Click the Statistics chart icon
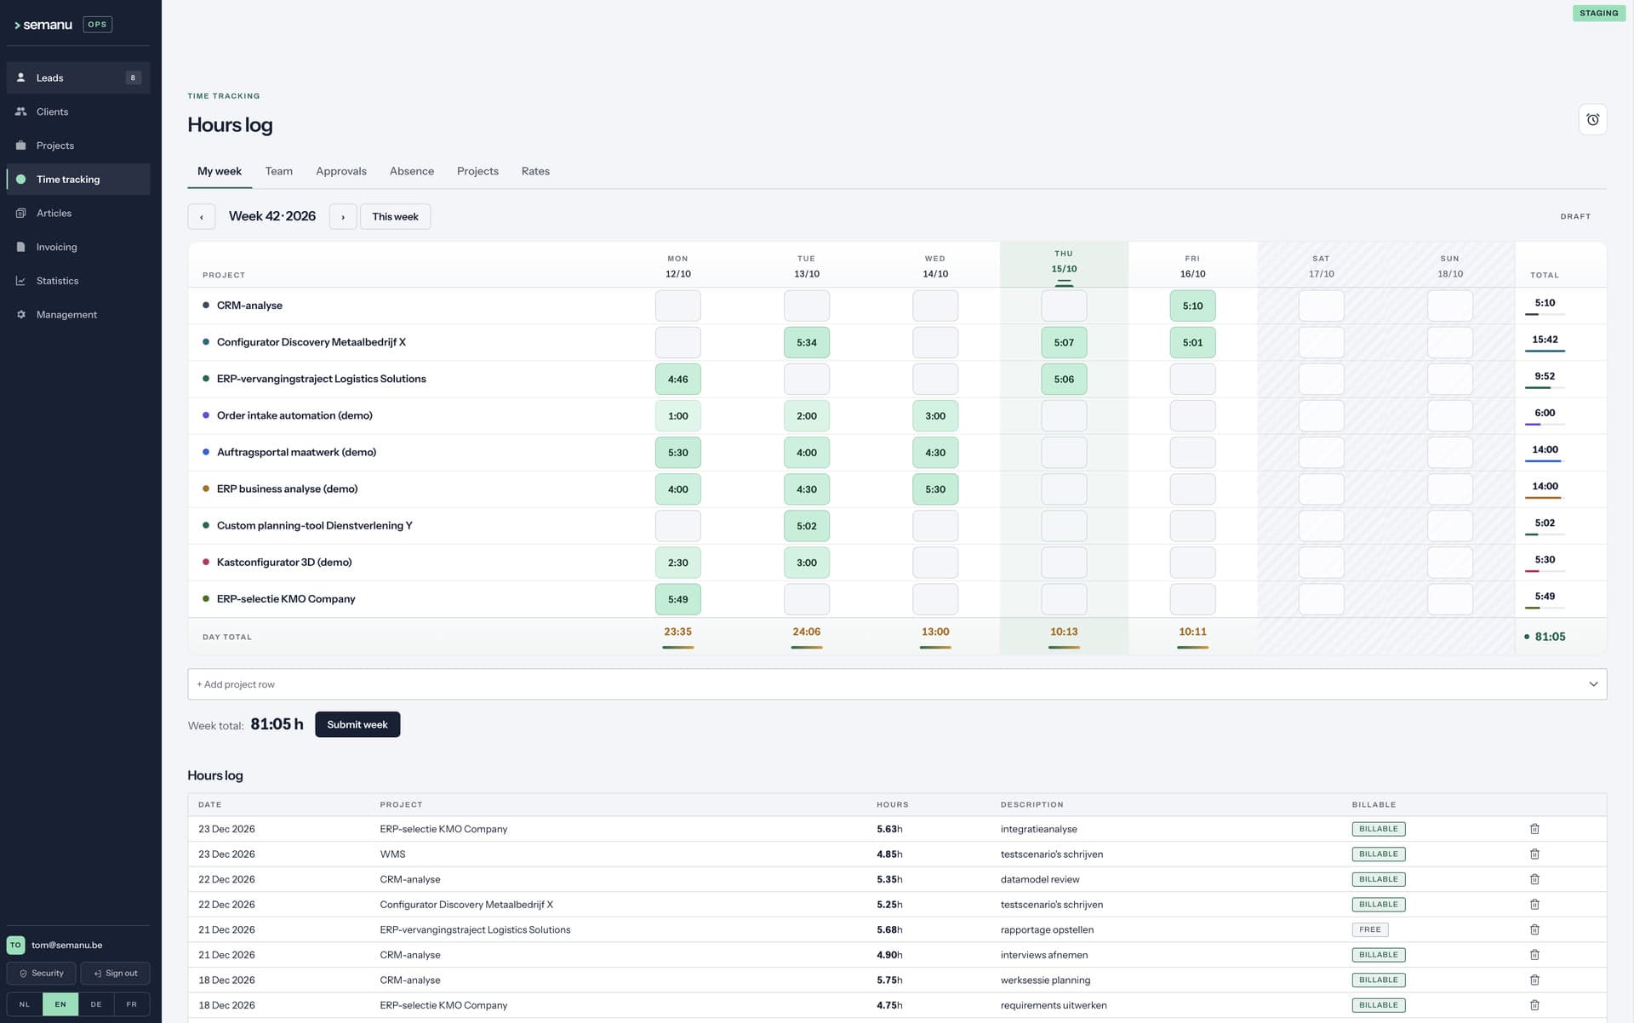1634x1023 pixels. pyautogui.click(x=21, y=281)
